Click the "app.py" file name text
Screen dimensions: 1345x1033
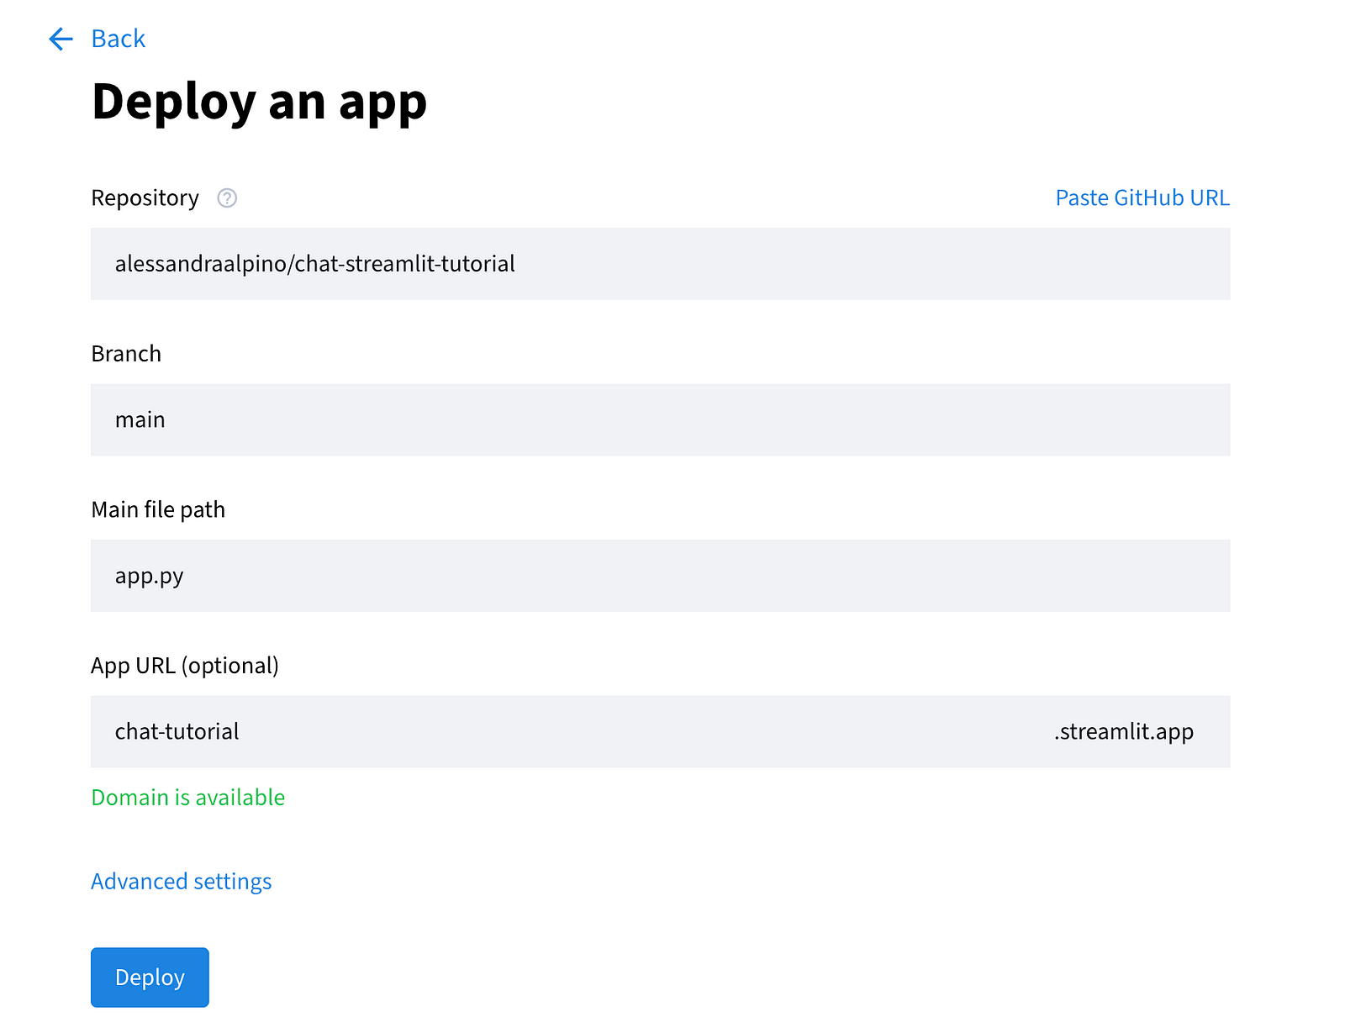tap(149, 577)
